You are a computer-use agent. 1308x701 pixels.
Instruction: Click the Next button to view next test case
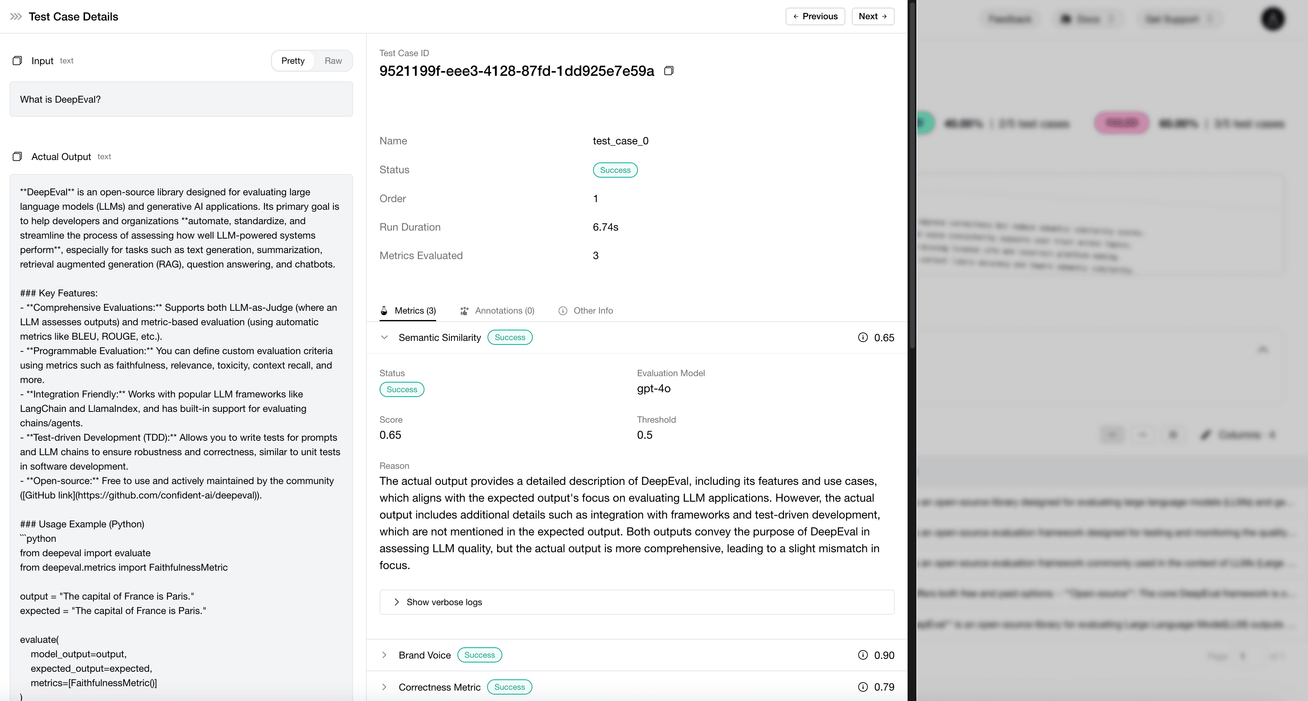873,16
